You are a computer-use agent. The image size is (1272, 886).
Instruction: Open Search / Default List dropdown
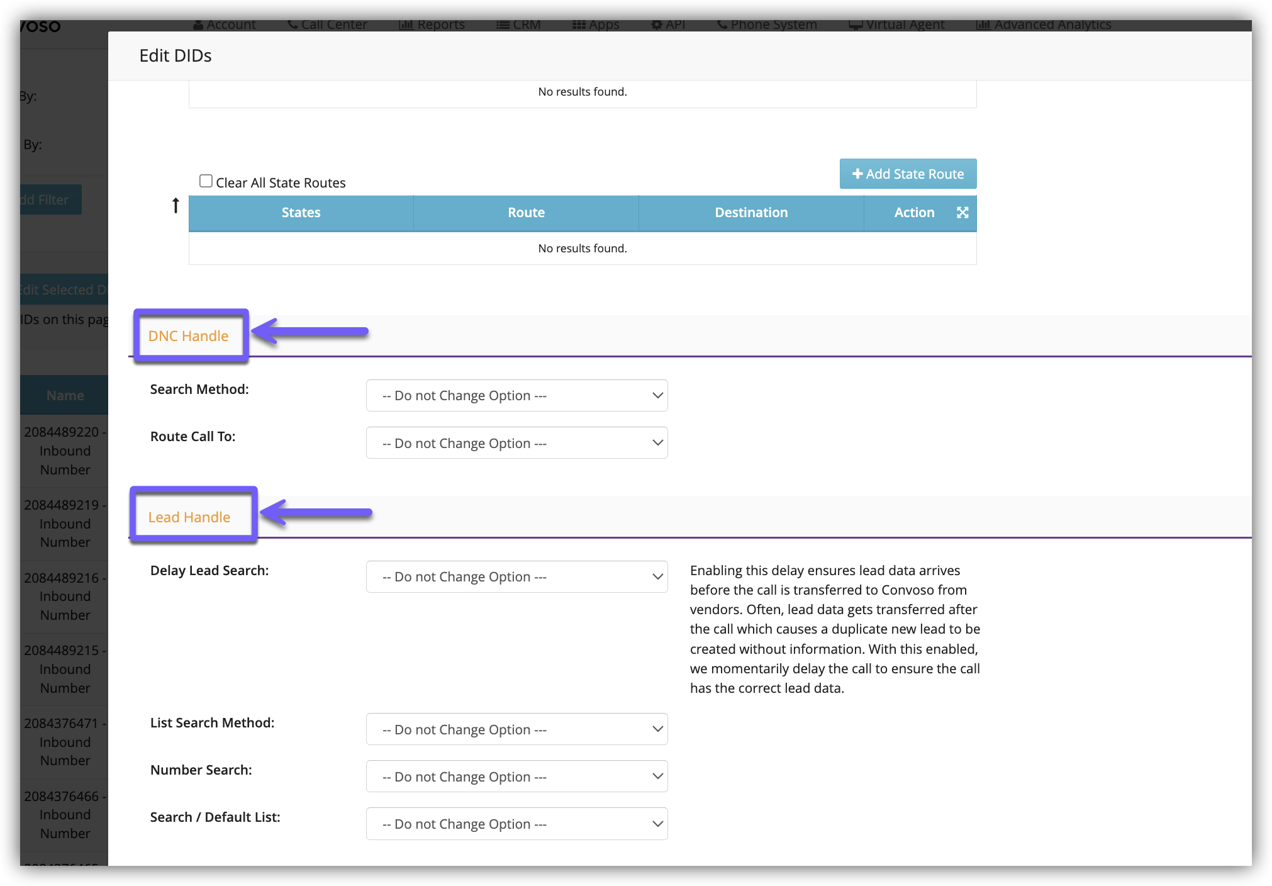(516, 824)
